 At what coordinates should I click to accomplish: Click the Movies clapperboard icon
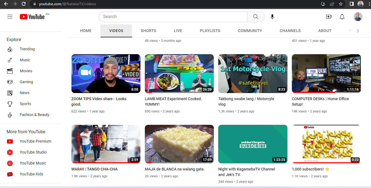pyautogui.click(x=10, y=71)
